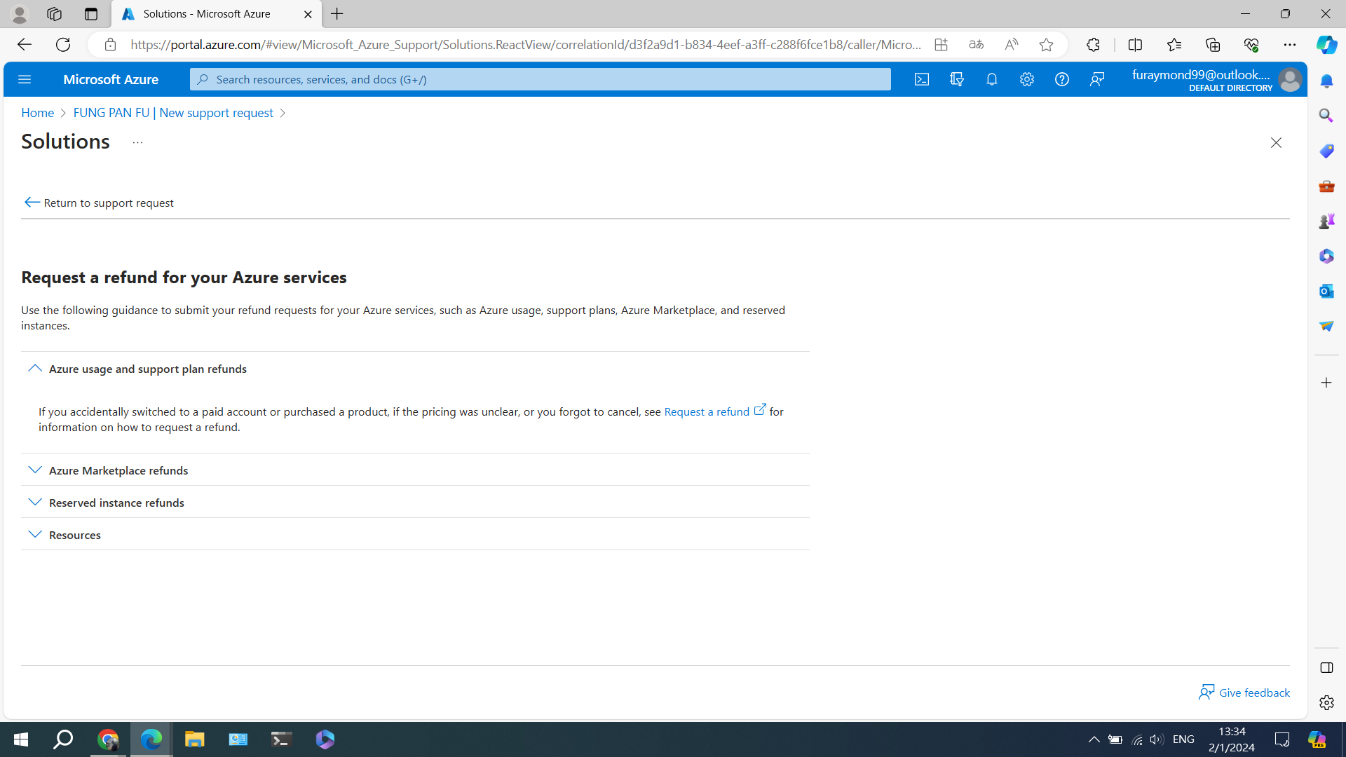The image size is (1346, 757).
Task: Open the Azure portal hamburger menu
Action: point(25,79)
